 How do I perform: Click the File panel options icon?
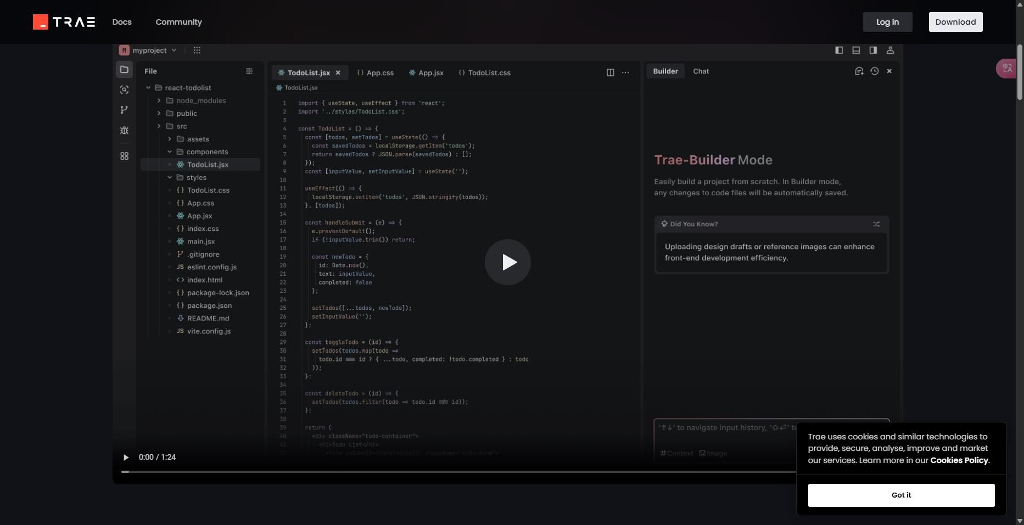point(249,71)
